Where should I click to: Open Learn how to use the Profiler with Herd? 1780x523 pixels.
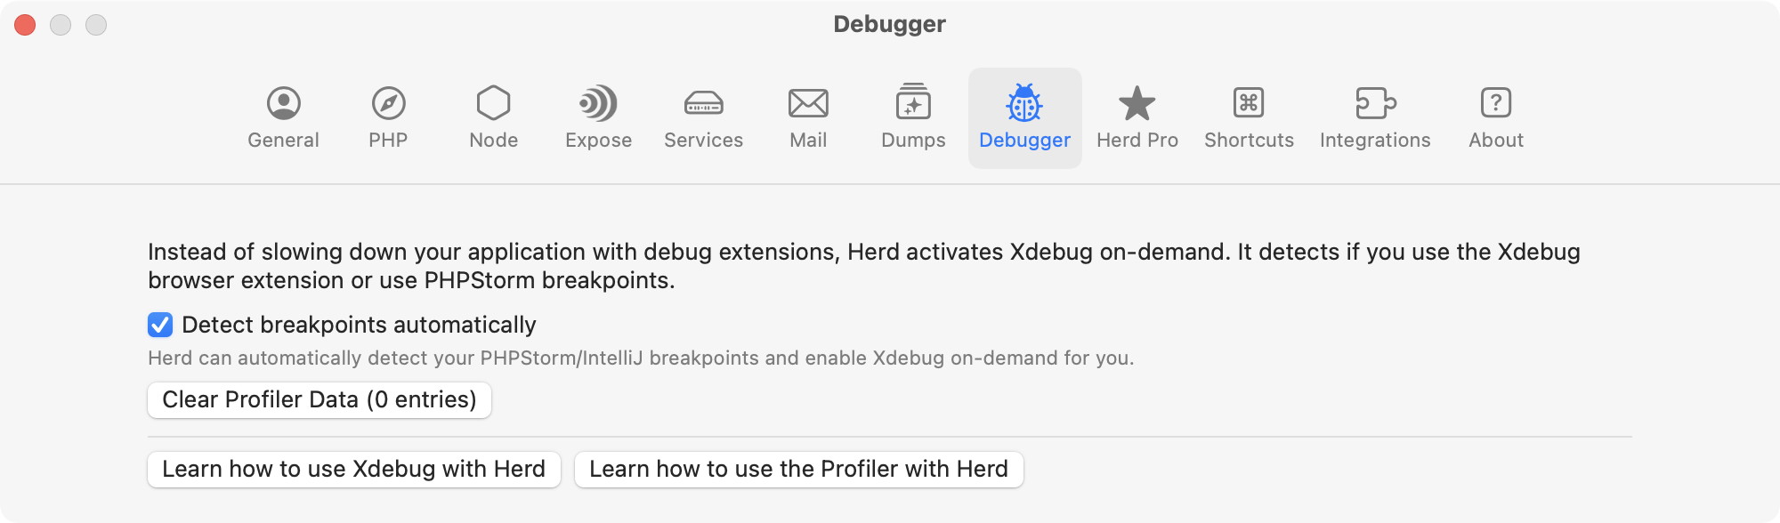[x=798, y=469]
